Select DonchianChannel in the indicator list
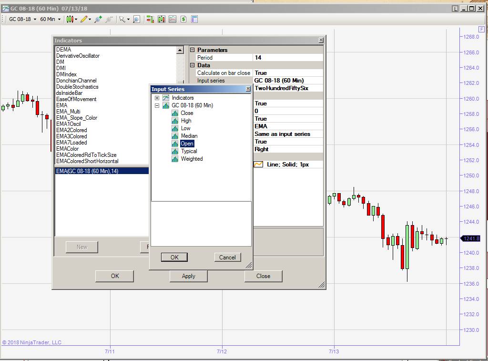This screenshot has height=361, width=488. pos(77,81)
